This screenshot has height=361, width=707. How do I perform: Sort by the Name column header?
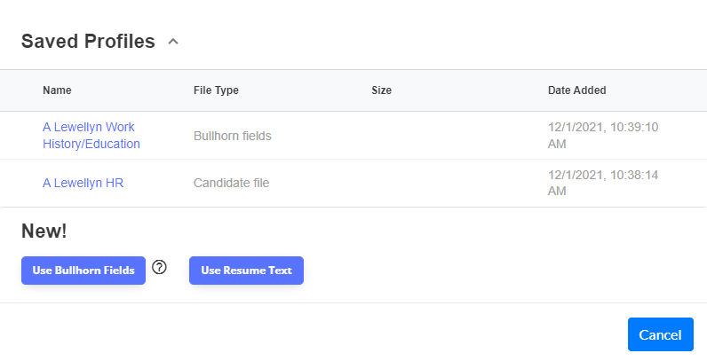57,90
